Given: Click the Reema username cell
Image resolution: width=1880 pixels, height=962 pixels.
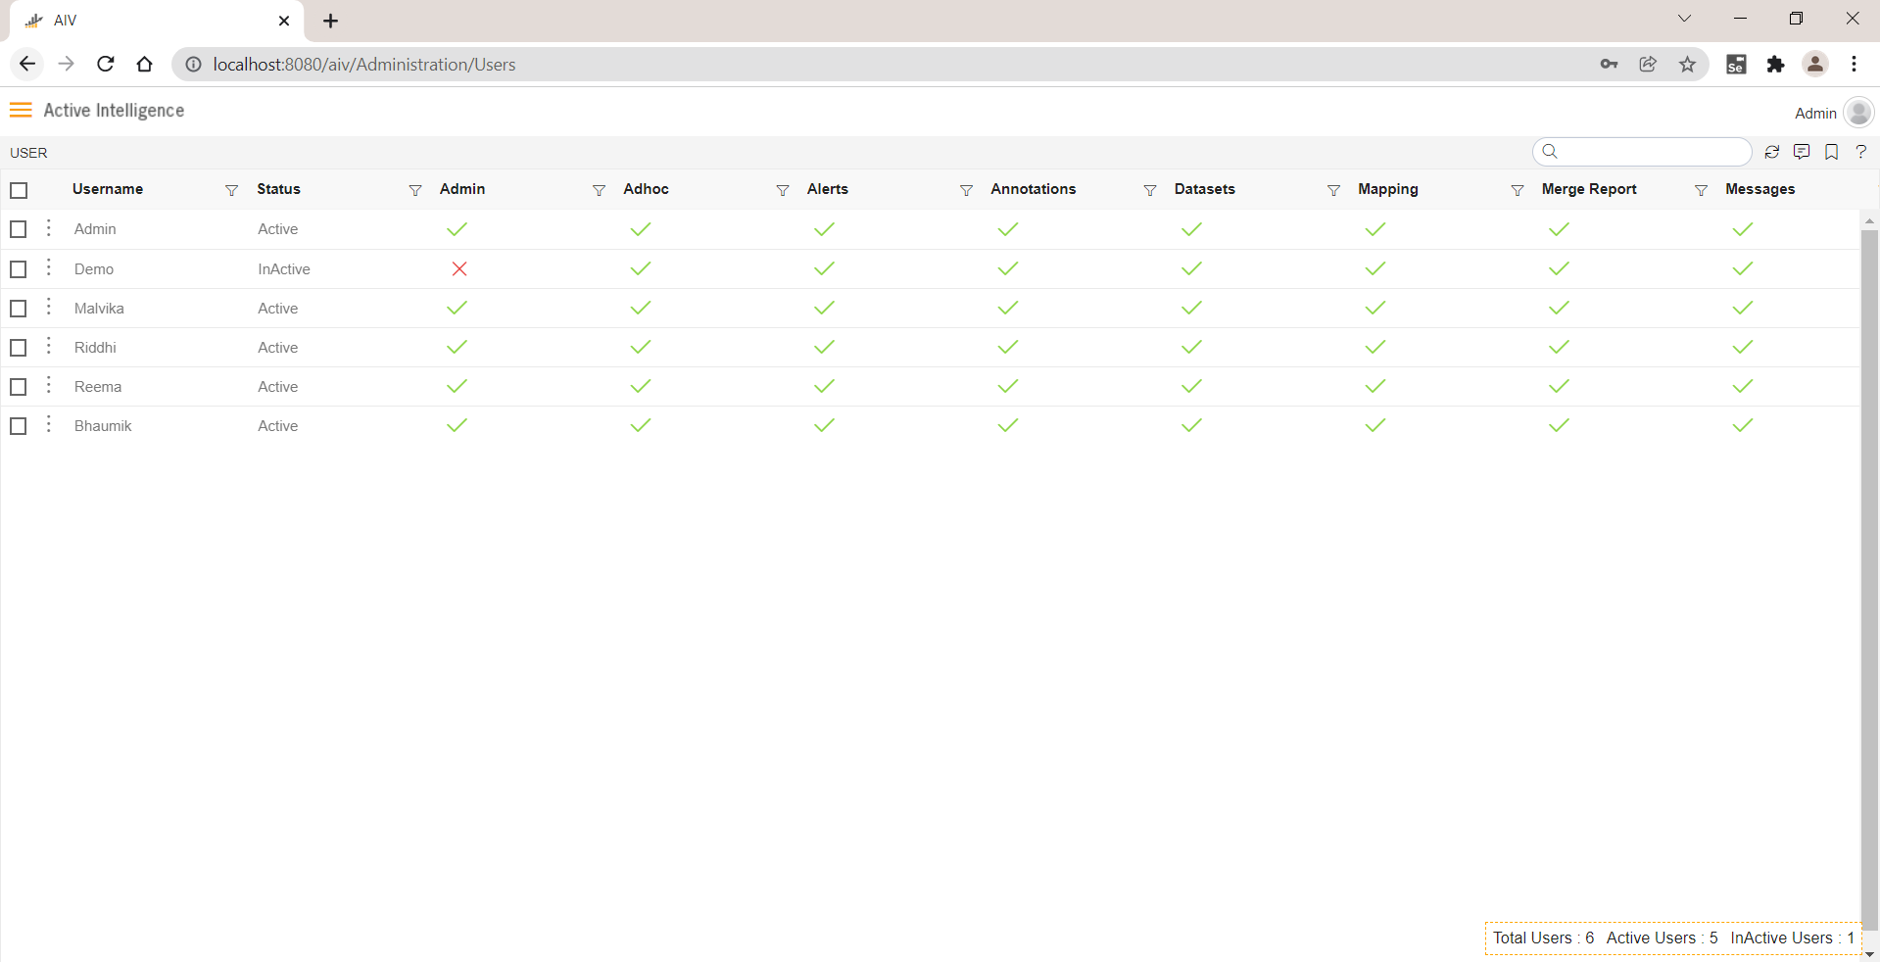Looking at the screenshot, I should (98, 387).
